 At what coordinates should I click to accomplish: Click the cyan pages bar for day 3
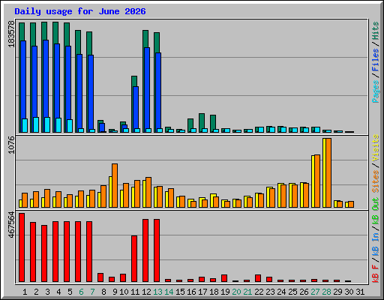[47, 124]
